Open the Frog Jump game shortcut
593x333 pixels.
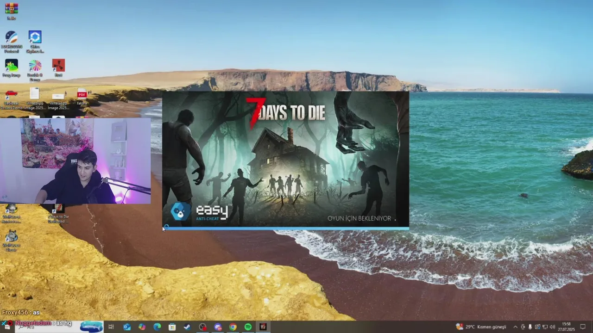11,68
